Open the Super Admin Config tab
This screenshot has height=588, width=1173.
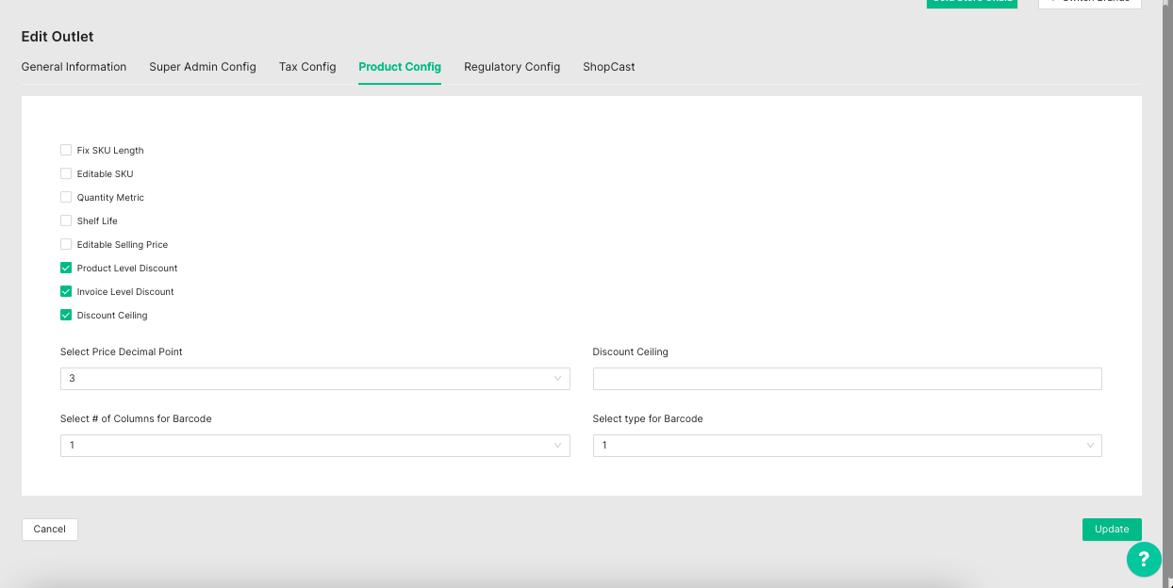coord(203,67)
